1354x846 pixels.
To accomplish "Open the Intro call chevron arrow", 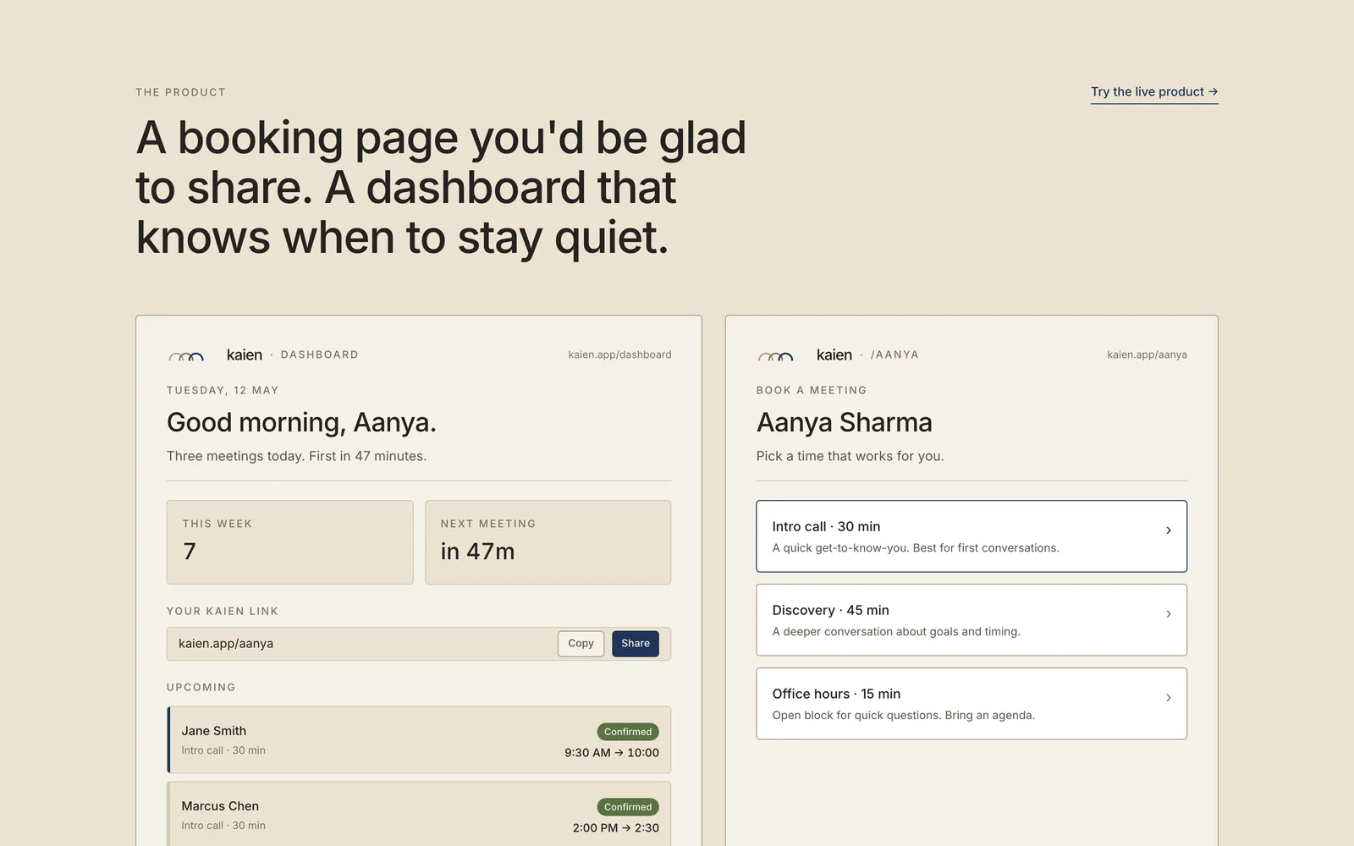I will click(x=1169, y=530).
